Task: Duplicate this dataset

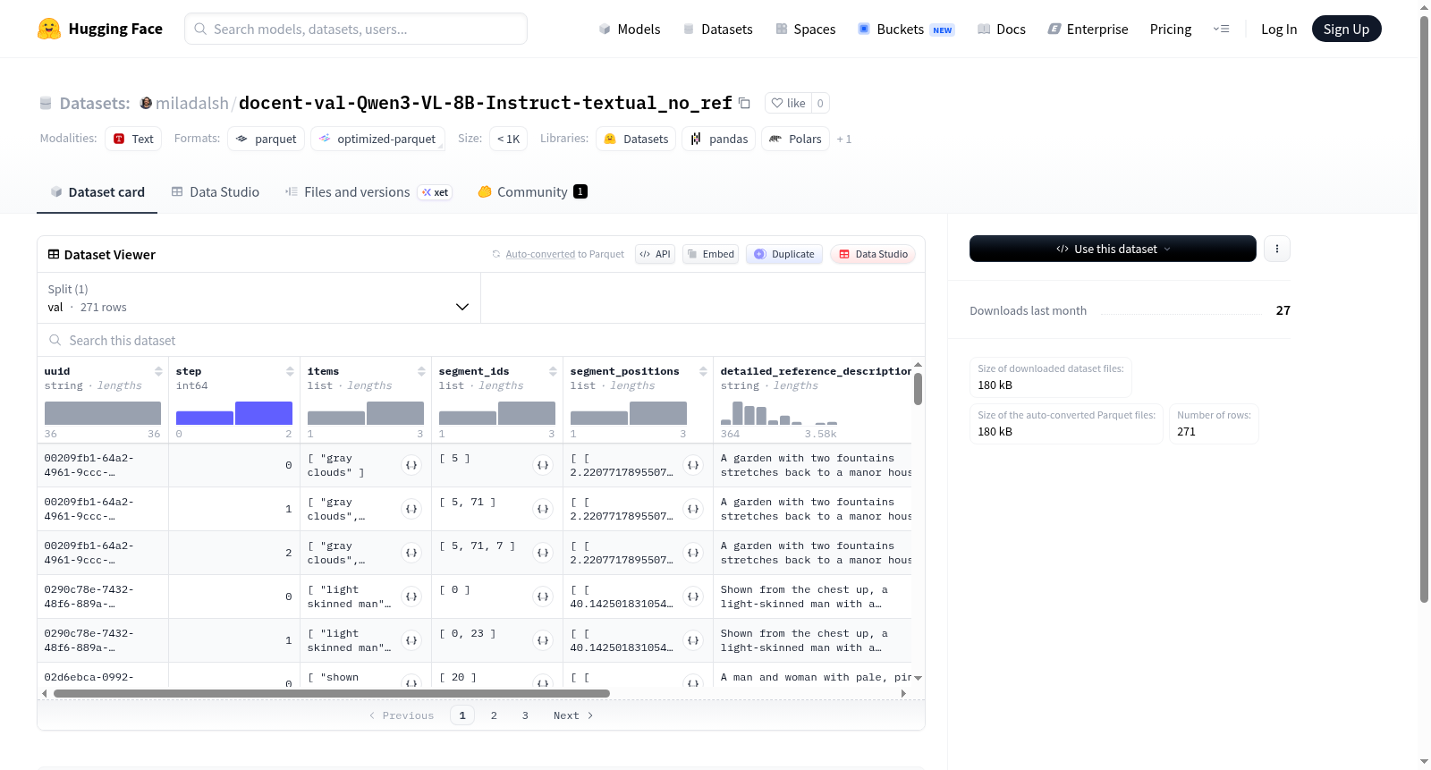Action: click(x=784, y=254)
